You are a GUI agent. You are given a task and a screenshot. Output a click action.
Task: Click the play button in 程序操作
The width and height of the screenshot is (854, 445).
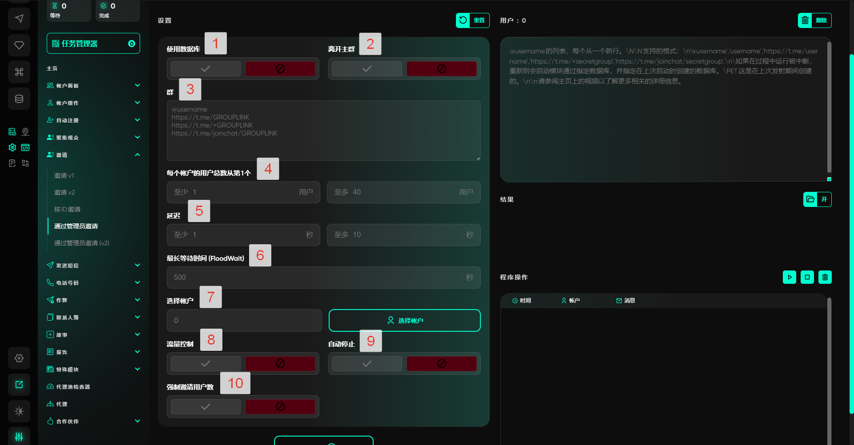[790, 277]
